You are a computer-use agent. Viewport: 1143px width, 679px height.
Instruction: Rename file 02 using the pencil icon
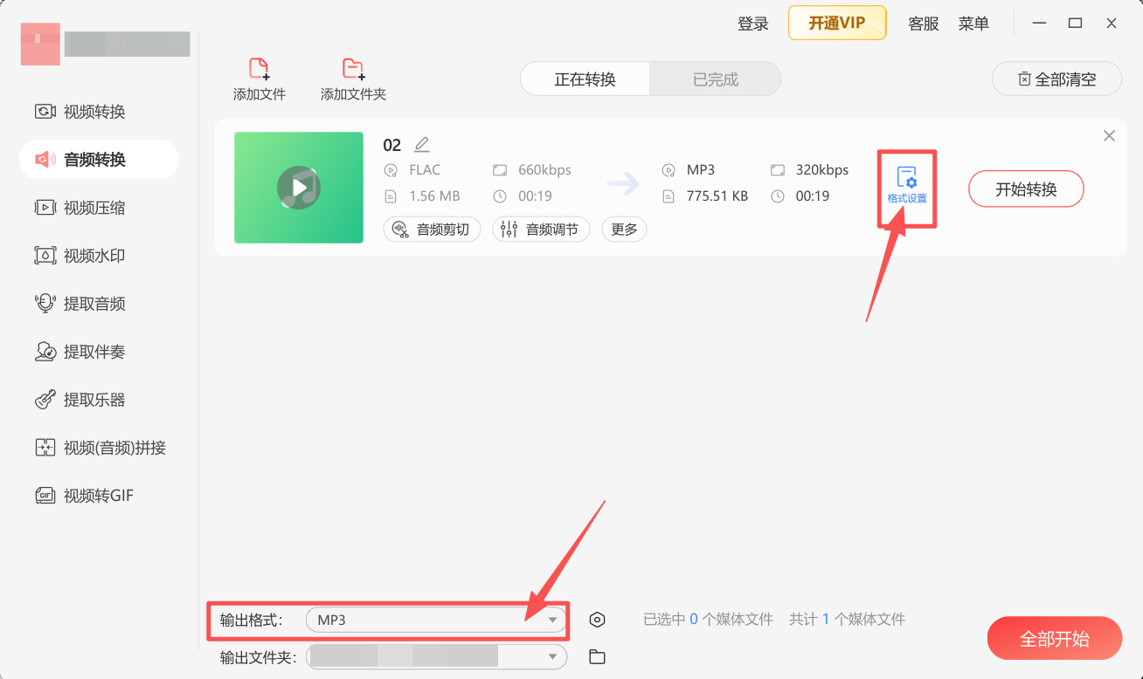coord(422,143)
